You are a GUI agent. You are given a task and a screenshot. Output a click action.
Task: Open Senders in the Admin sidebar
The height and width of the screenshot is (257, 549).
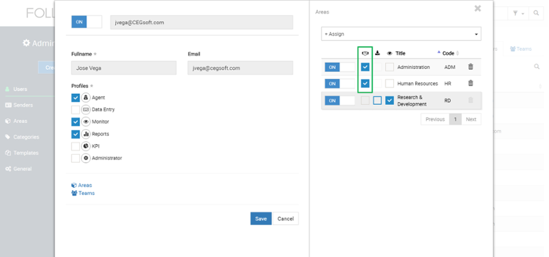pos(23,105)
